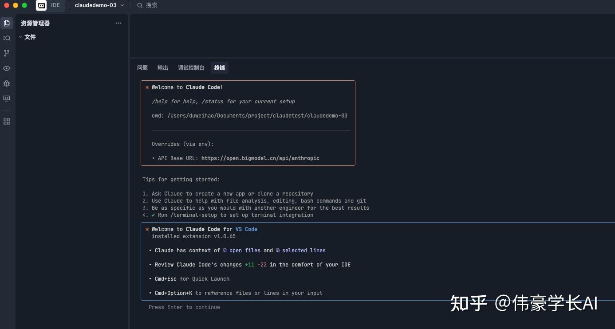This screenshot has width=615, height=329.
Task: Switch to the 问题 panel tab
Action: 142,67
